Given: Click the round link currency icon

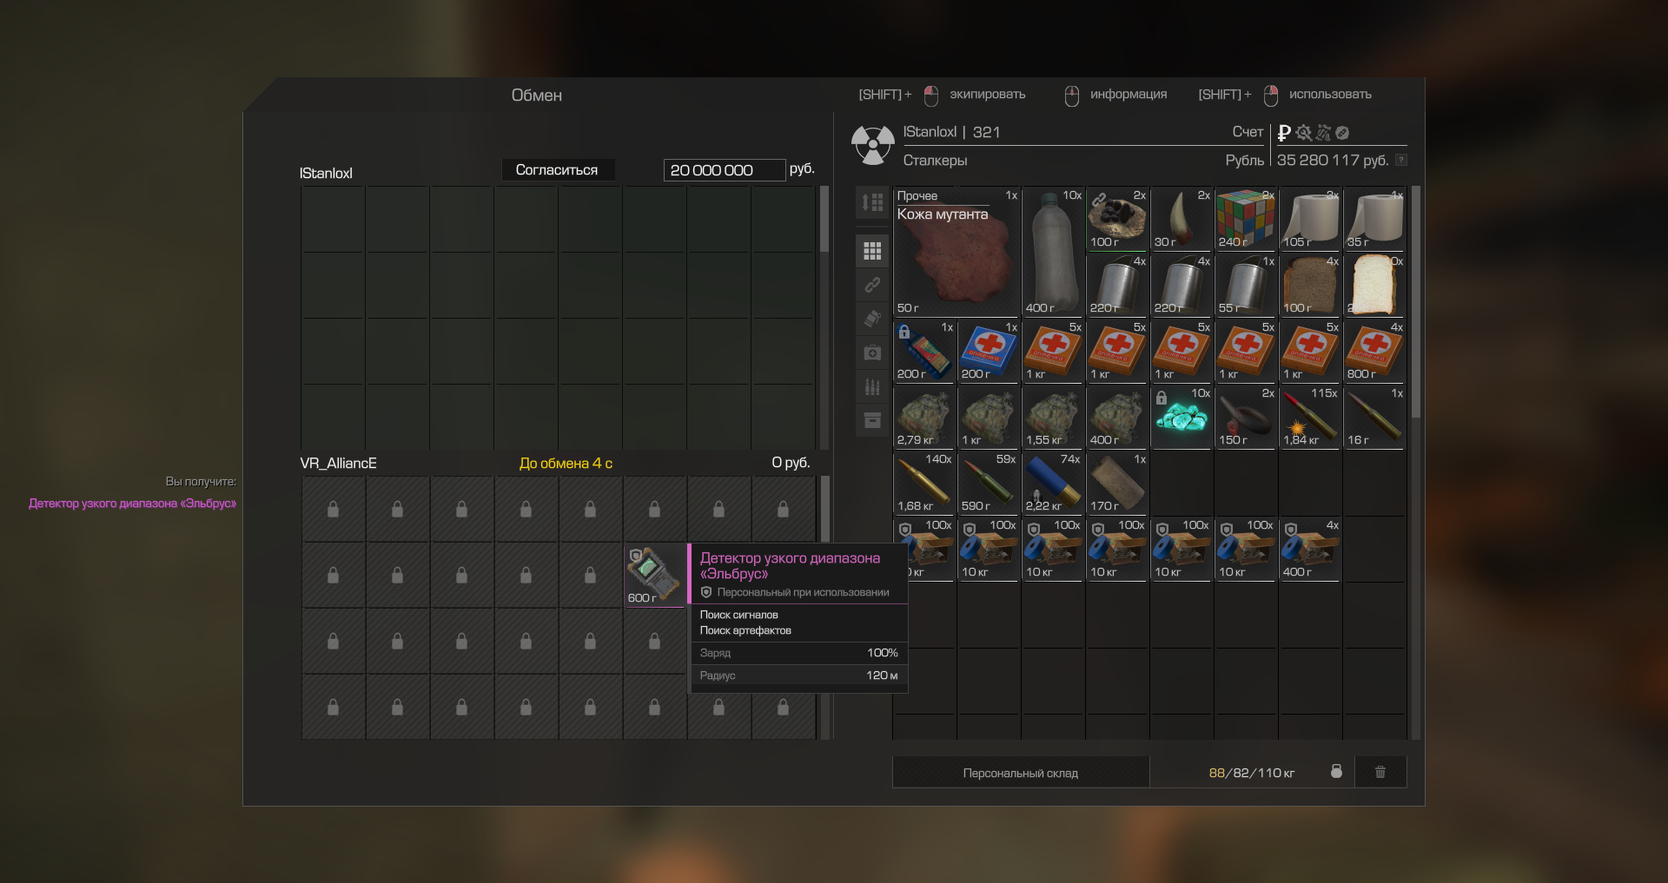Looking at the screenshot, I should click(x=1342, y=133).
